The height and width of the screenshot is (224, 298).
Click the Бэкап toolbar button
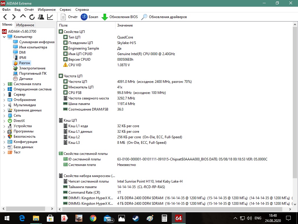pyautogui.click(x=89, y=17)
